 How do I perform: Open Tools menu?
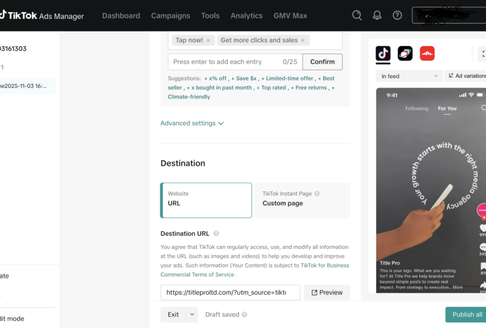(210, 16)
